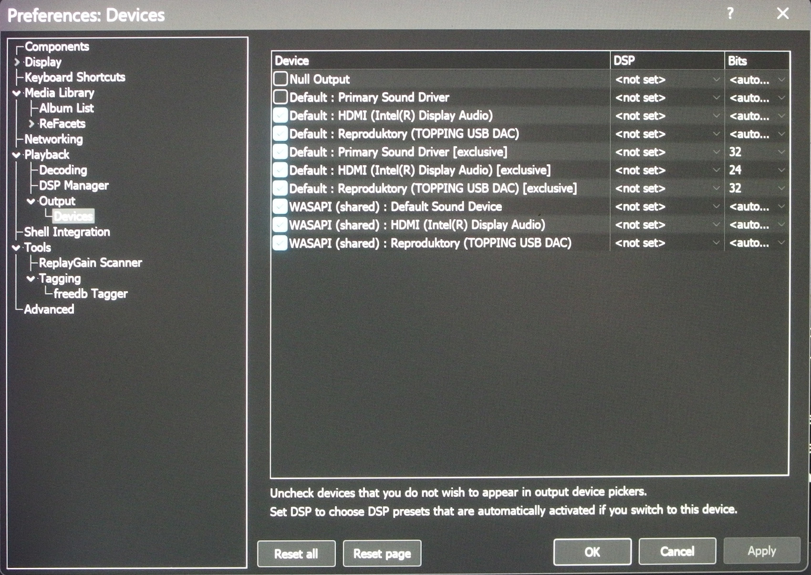The height and width of the screenshot is (575, 811).
Task: Collapse the Tagging tree node
Action: (x=31, y=278)
